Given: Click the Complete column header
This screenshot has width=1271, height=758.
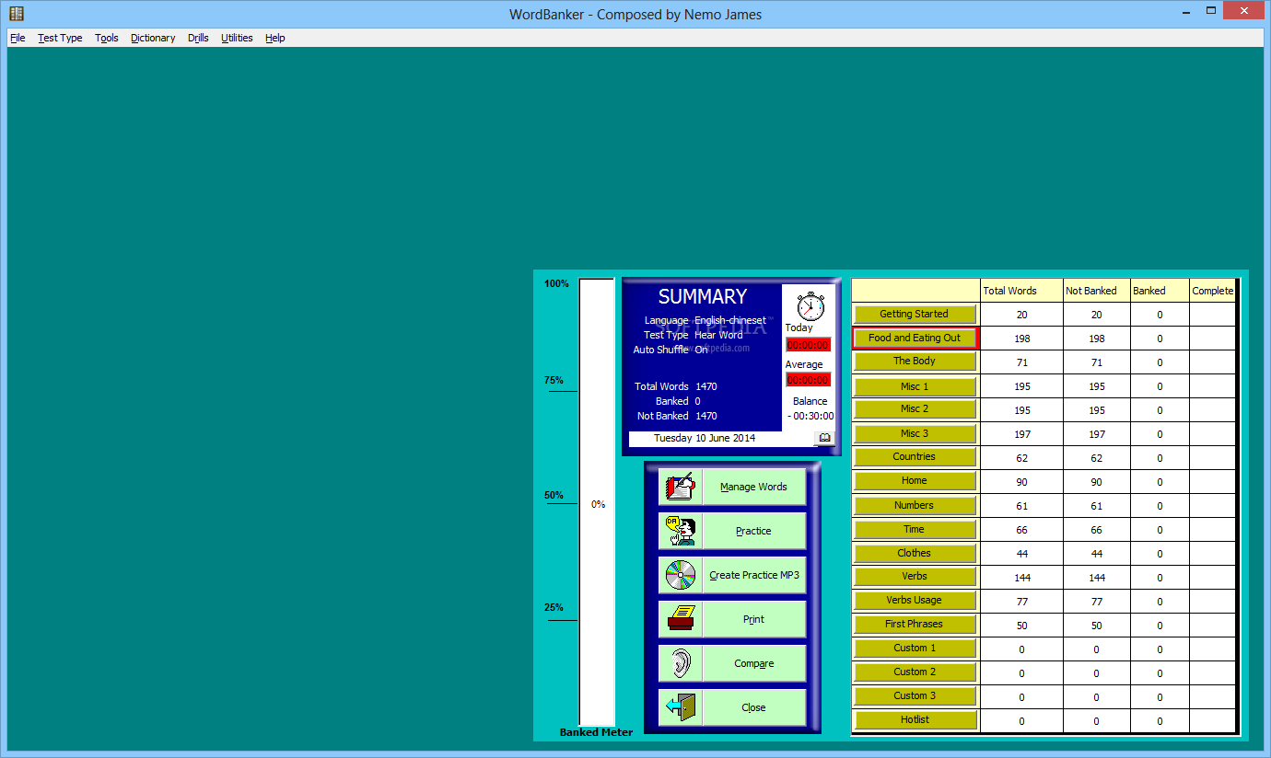Looking at the screenshot, I should click(x=1212, y=291).
